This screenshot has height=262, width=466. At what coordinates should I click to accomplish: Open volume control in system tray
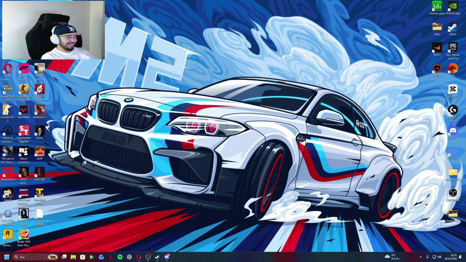439,257
